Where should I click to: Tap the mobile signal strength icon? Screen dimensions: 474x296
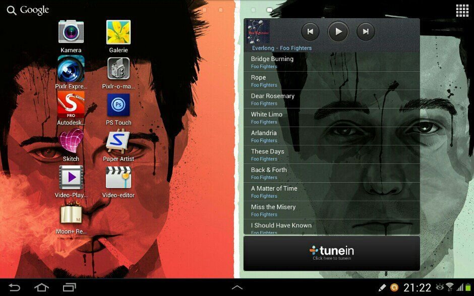pos(460,287)
